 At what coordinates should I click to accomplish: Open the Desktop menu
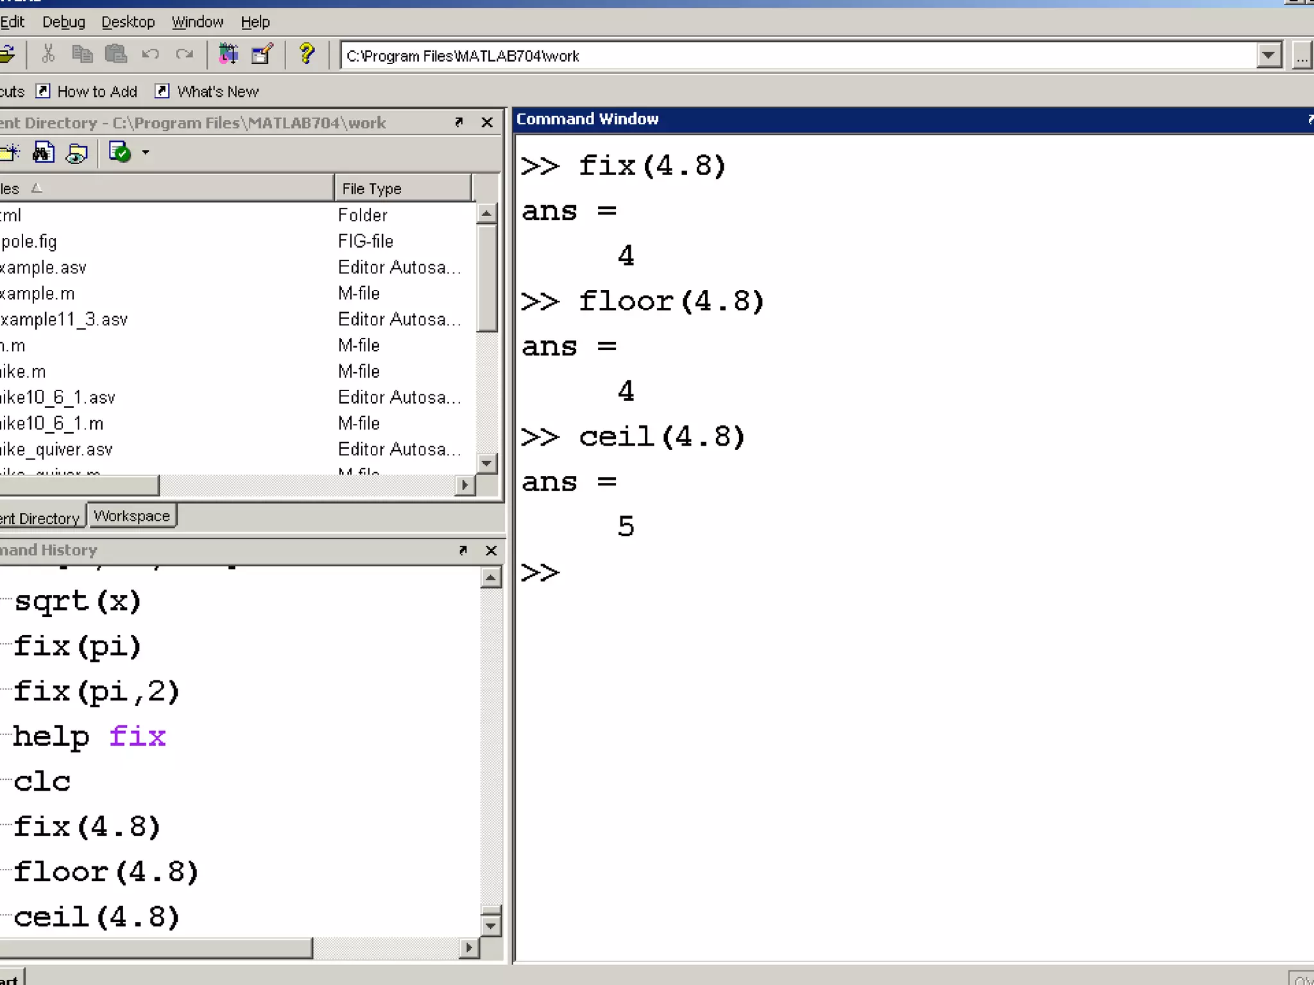(x=128, y=22)
